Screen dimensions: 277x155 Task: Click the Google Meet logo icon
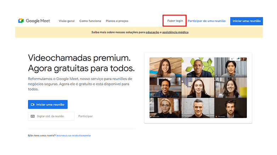click(x=21, y=21)
